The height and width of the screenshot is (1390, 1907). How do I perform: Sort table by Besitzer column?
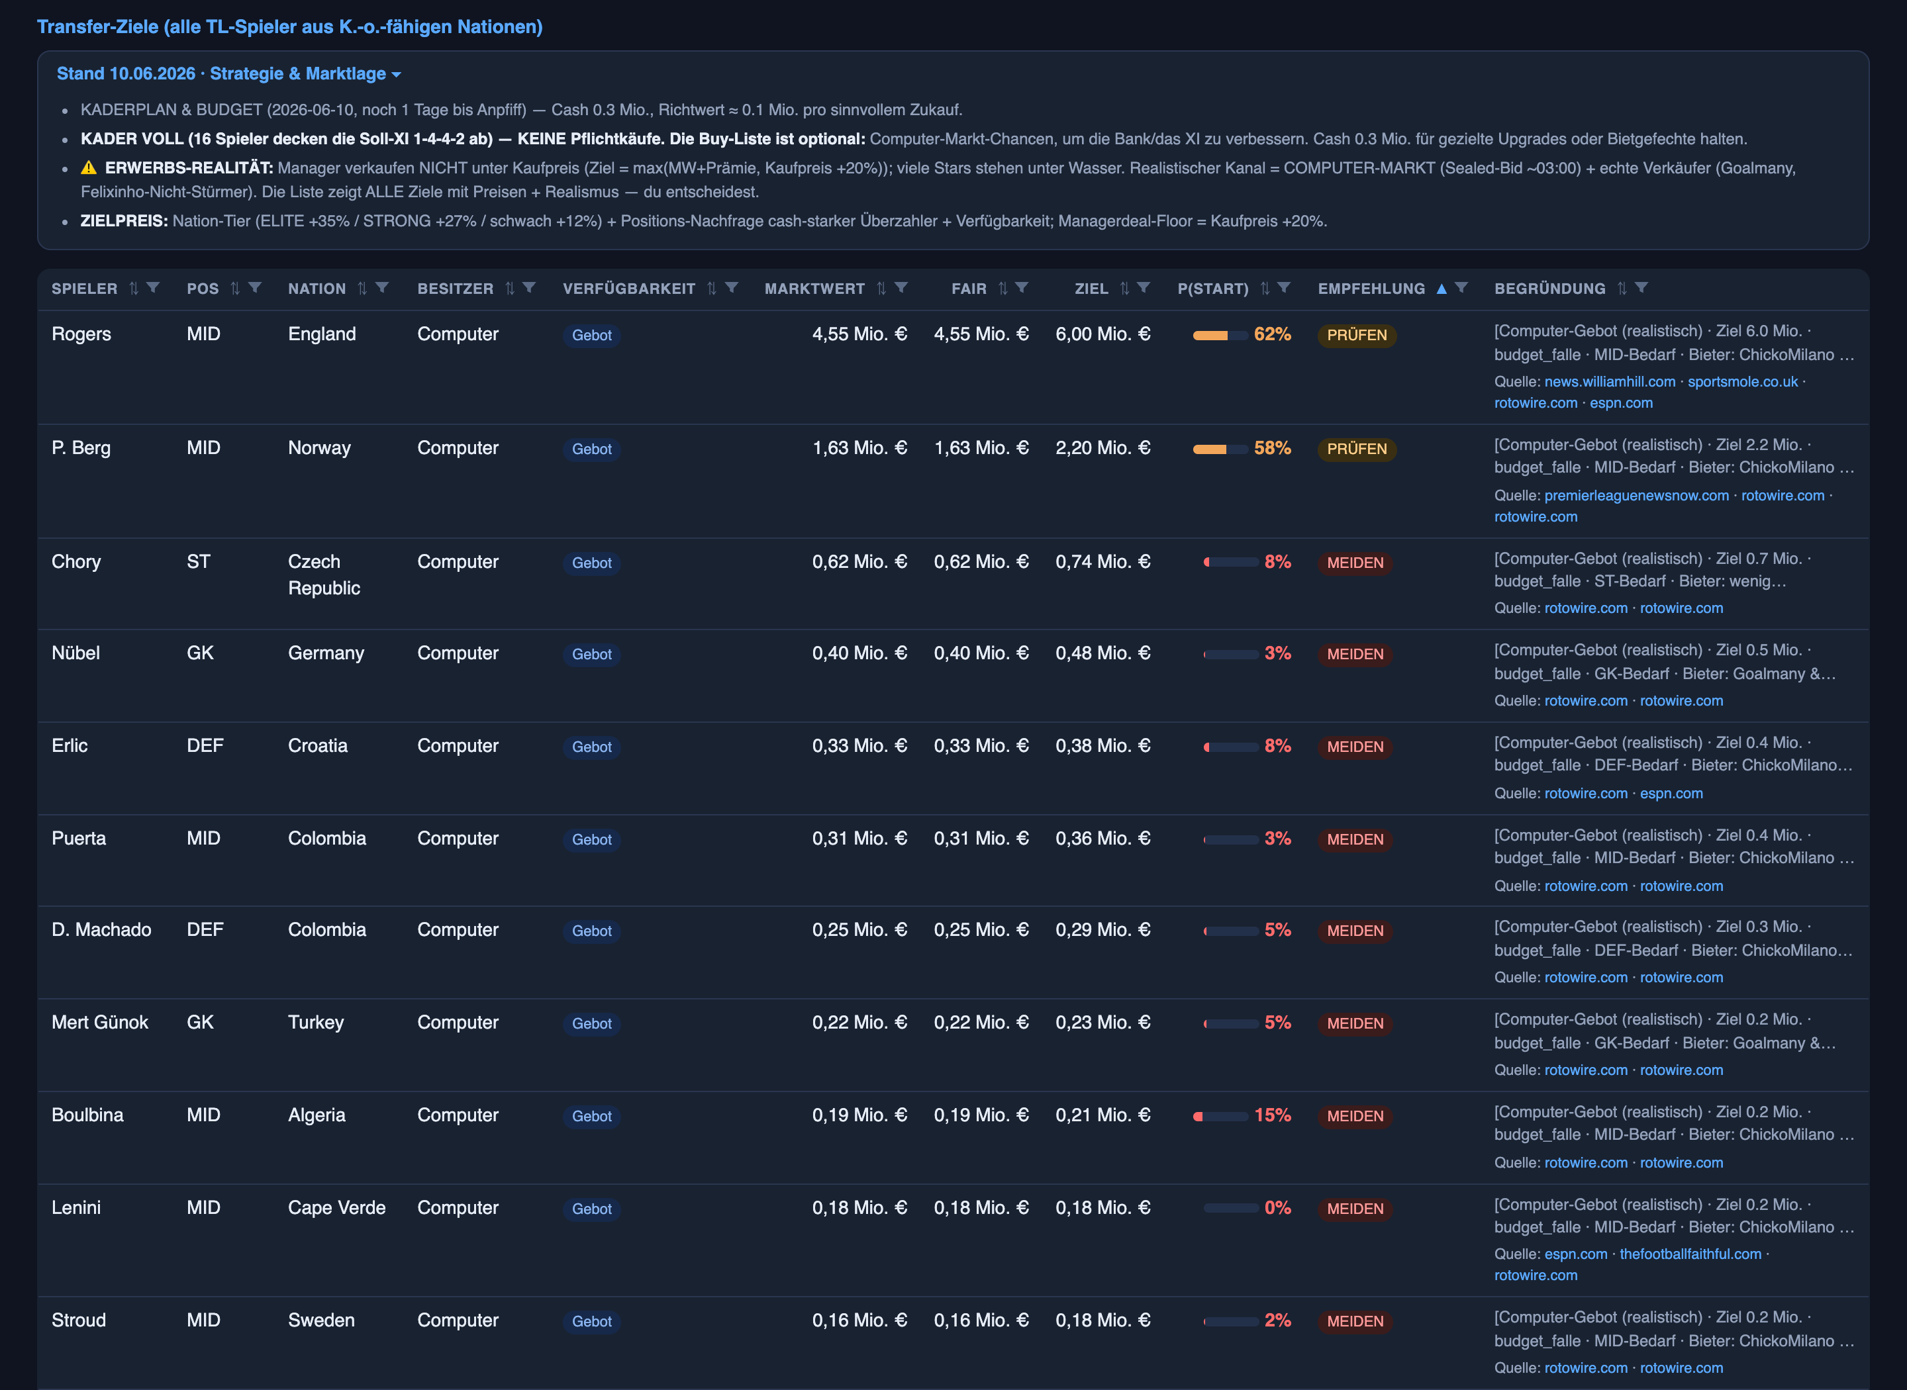coord(509,289)
